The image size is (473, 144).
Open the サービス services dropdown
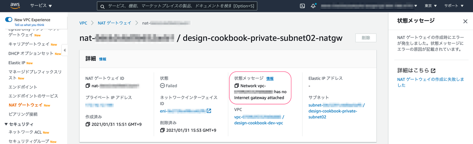coord(41,6)
